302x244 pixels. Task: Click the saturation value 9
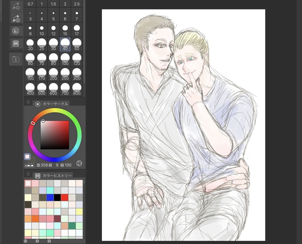click(57, 165)
